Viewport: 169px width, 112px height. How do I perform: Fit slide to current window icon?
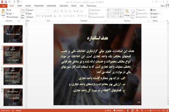pos(167,111)
